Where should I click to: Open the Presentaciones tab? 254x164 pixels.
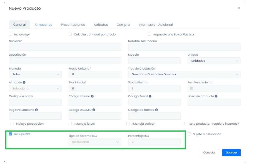coord(73,25)
